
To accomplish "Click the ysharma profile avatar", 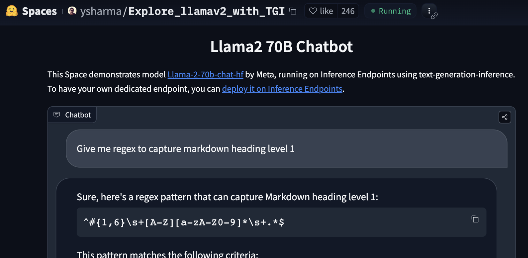I will click(72, 11).
